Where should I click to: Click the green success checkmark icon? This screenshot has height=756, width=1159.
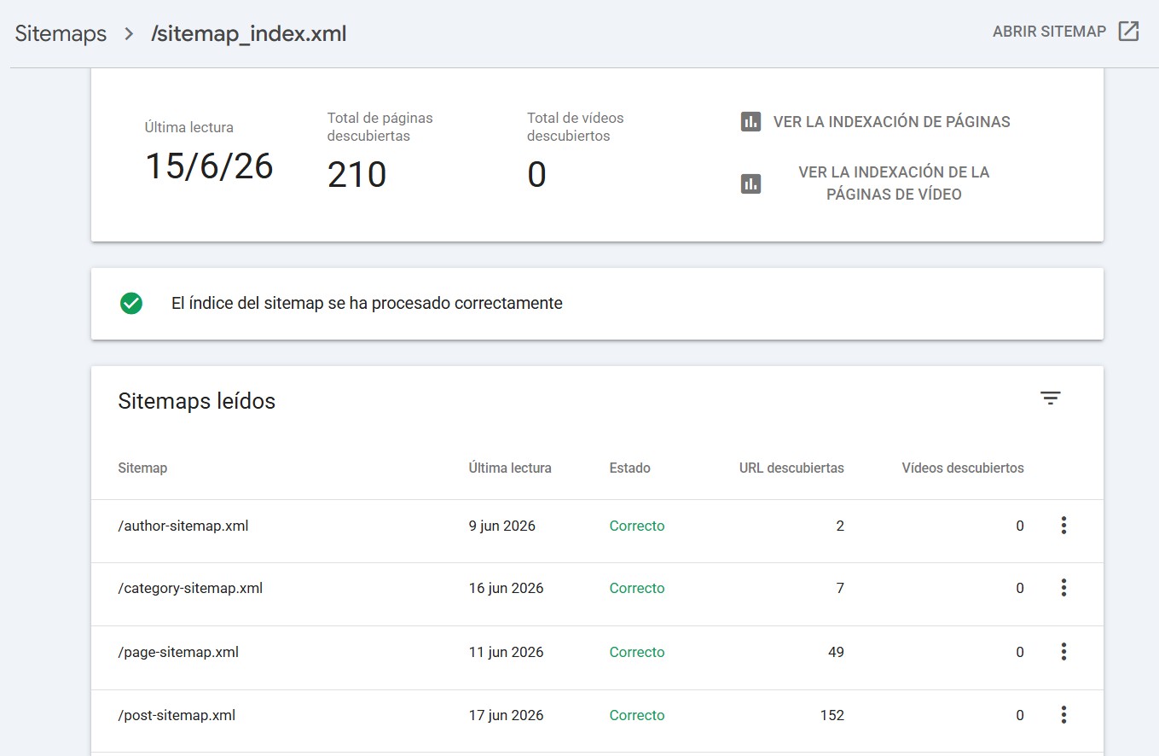tap(131, 303)
